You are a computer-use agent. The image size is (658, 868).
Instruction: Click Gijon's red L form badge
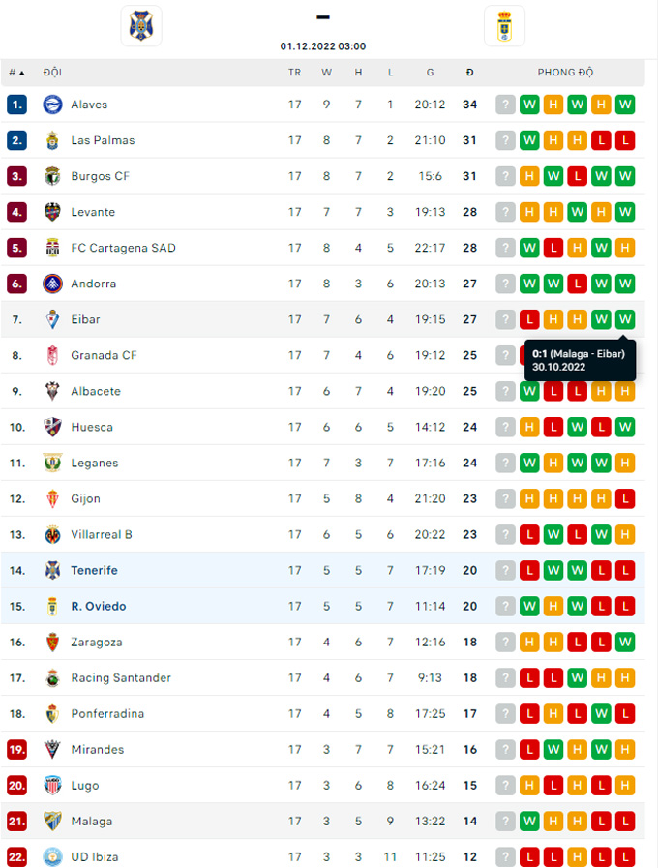pyautogui.click(x=625, y=498)
